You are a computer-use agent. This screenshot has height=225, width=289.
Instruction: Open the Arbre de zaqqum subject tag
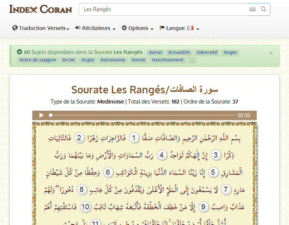pos(38,60)
